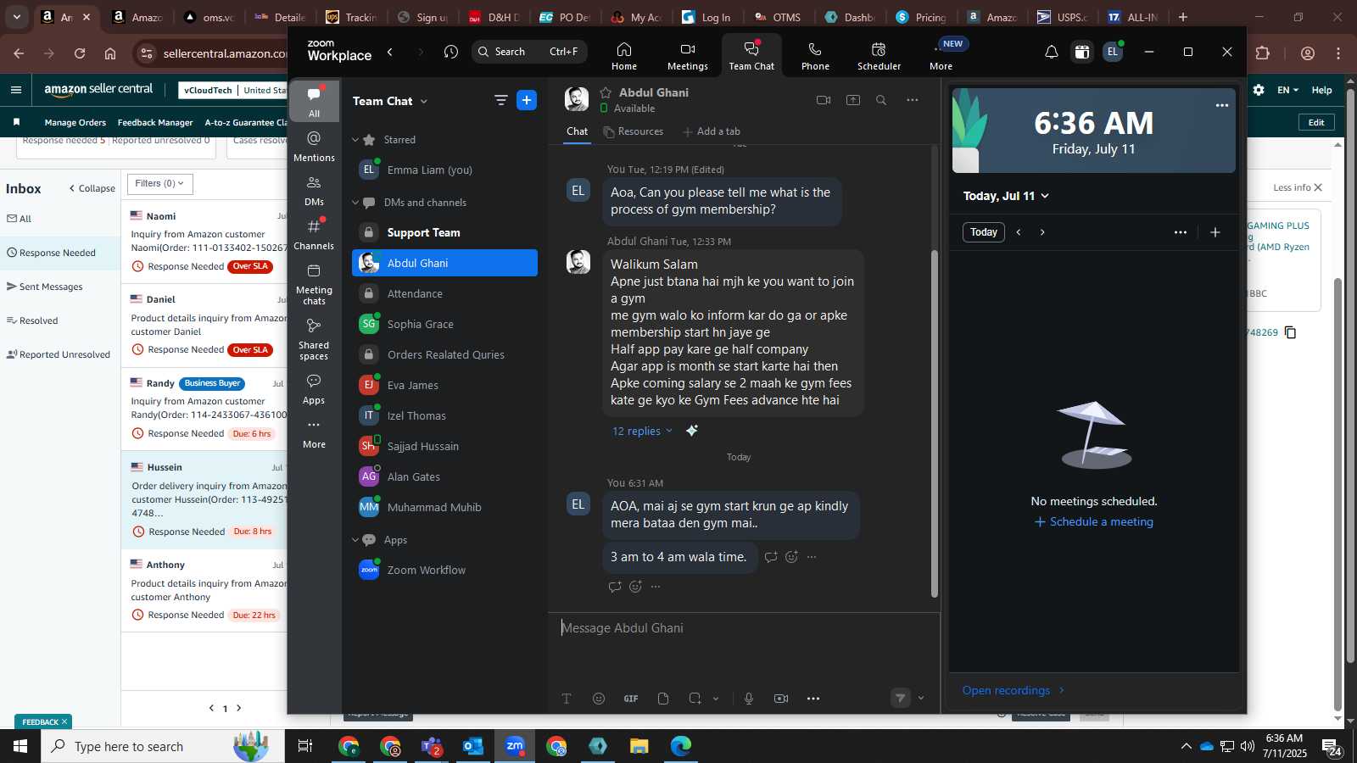Open the Sophia Grace chat
The height and width of the screenshot is (763, 1357).
(x=444, y=324)
